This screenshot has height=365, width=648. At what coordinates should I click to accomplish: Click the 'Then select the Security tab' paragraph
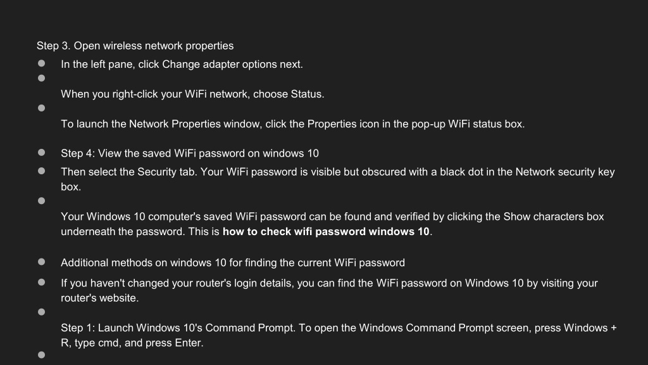click(x=338, y=179)
